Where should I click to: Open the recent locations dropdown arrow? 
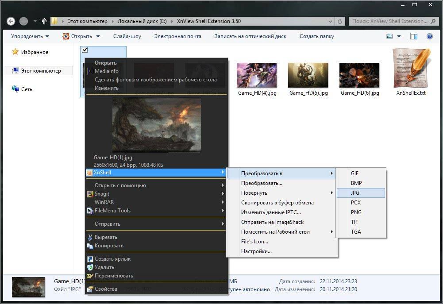pyautogui.click(x=35, y=21)
